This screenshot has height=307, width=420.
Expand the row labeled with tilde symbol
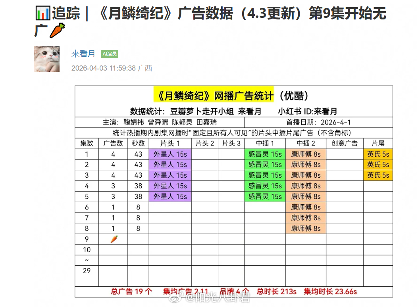pyautogui.click(x=86, y=260)
